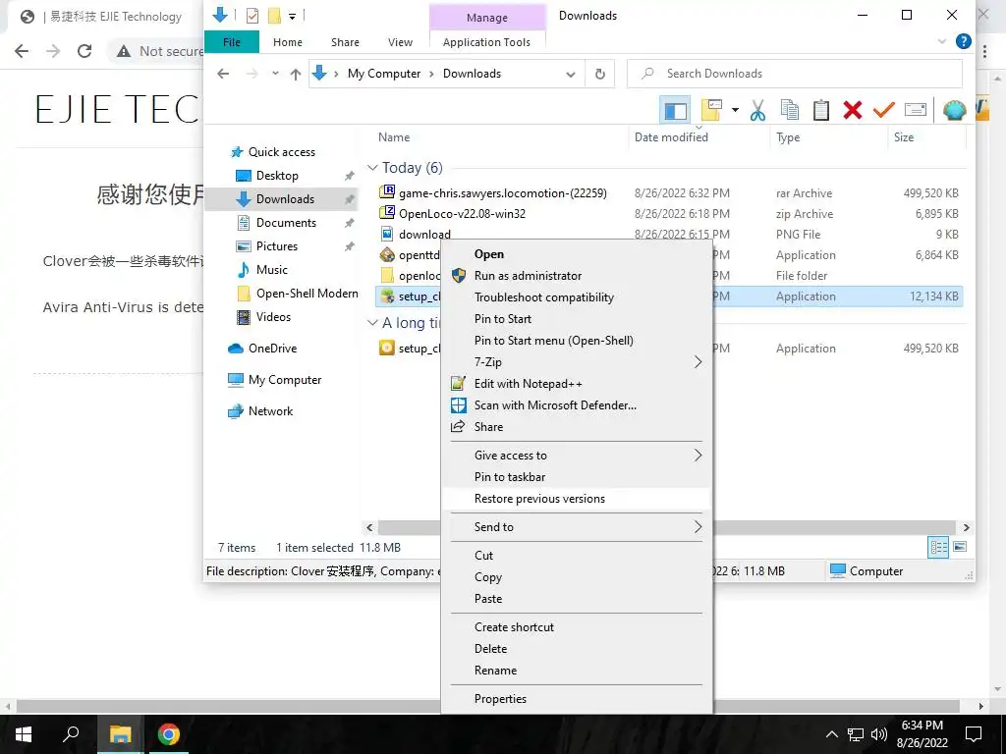Select Desktop in Quick access

[277, 176]
